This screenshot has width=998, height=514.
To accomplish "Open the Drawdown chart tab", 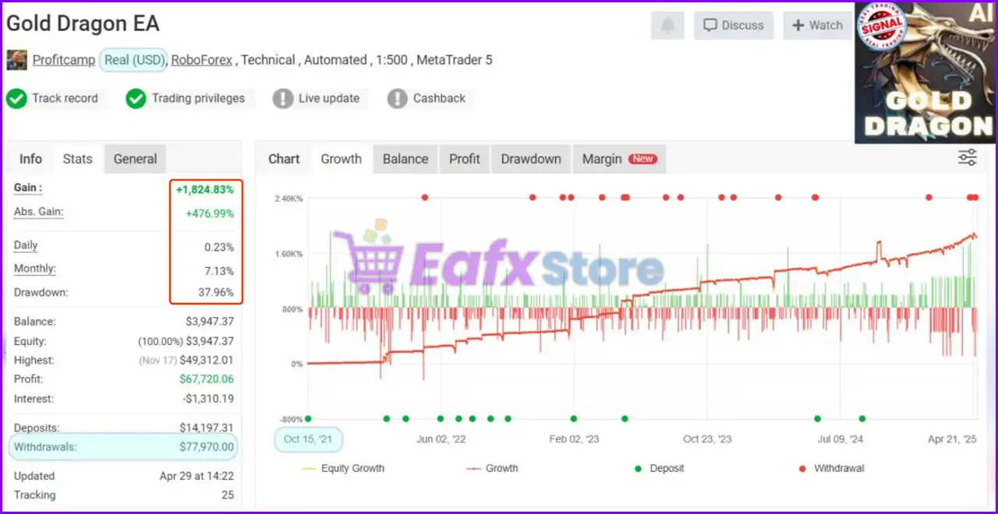I will coord(531,159).
